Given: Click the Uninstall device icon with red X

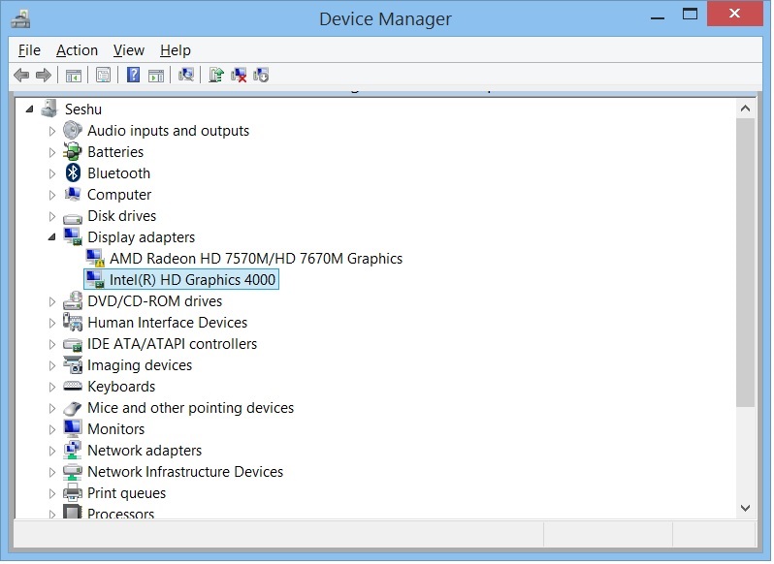Looking at the screenshot, I should coord(239,75).
